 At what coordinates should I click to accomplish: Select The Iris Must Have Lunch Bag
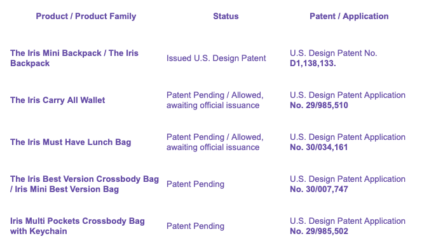[71, 142]
